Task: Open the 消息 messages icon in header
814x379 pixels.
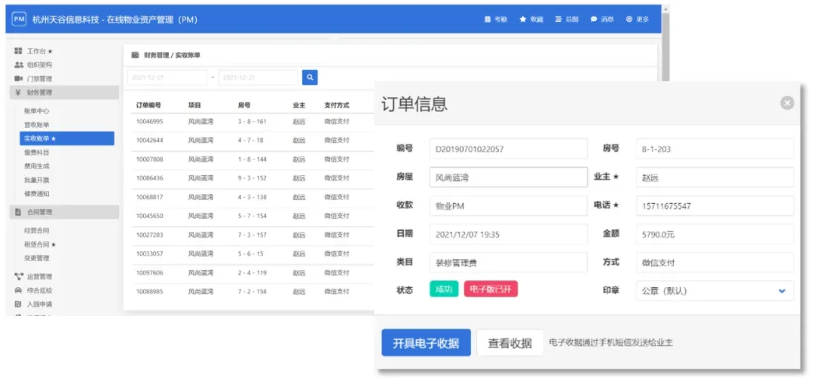Action: (x=593, y=19)
